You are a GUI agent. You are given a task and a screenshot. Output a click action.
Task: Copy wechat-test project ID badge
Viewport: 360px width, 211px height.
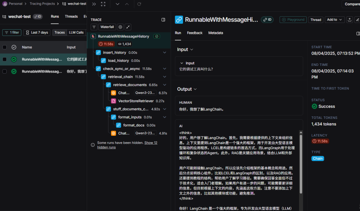pyautogui.click(x=38, y=17)
